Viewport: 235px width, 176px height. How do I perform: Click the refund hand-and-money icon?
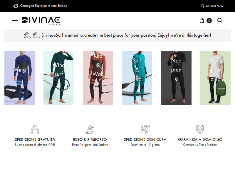(90, 129)
